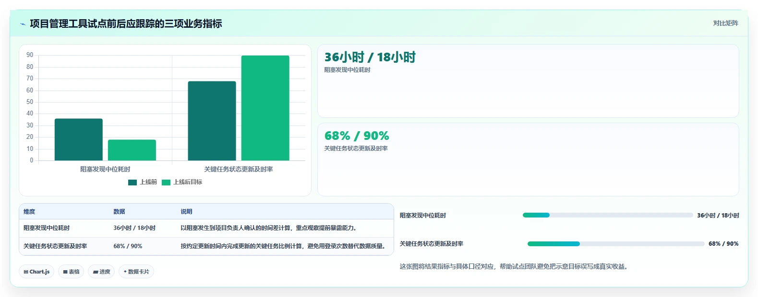This screenshot has height=297, width=758.
Task: Click the 说明 column header
Action: coord(186,212)
